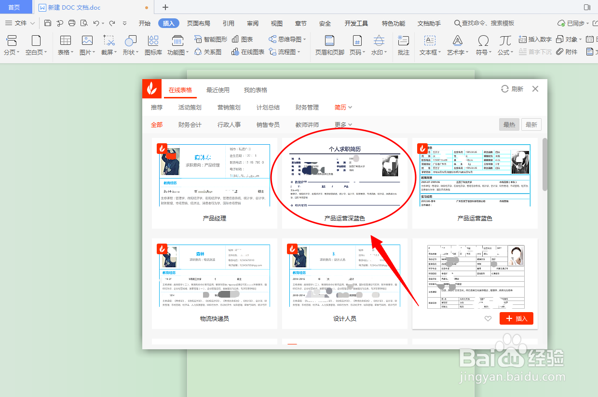Screen dimensions: 598x397
Task: Insert WordArt (艺术字)
Action: pyautogui.click(x=457, y=45)
